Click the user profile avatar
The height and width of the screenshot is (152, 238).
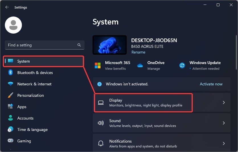coord(13,25)
